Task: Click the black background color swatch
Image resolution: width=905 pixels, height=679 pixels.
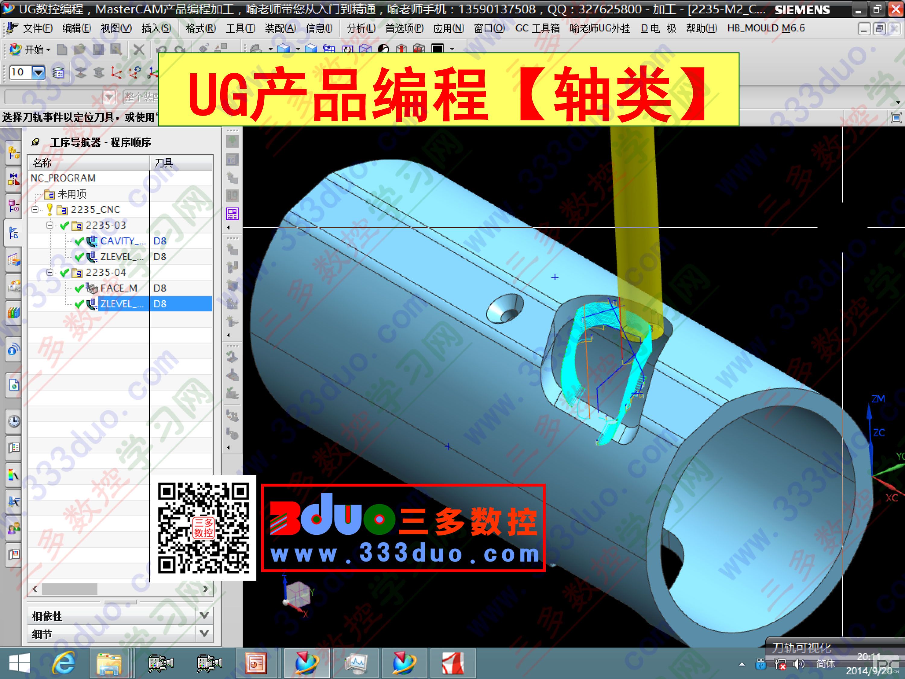Action: coord(437,49)
